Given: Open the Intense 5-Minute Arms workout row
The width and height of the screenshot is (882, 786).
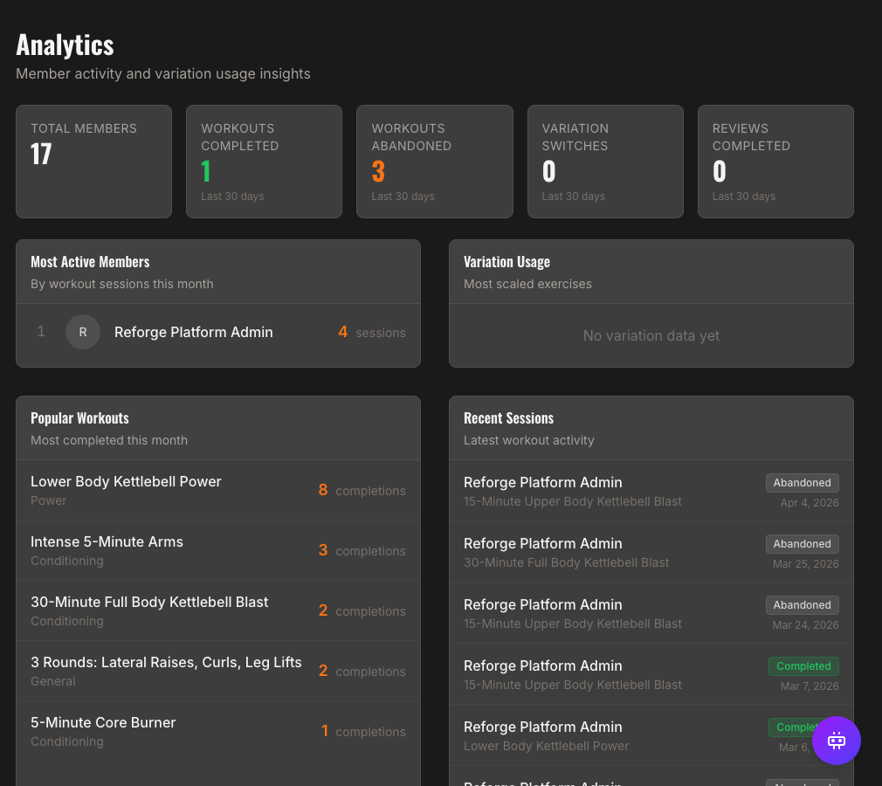Looking at the screenshot, I should coord(218,550).
